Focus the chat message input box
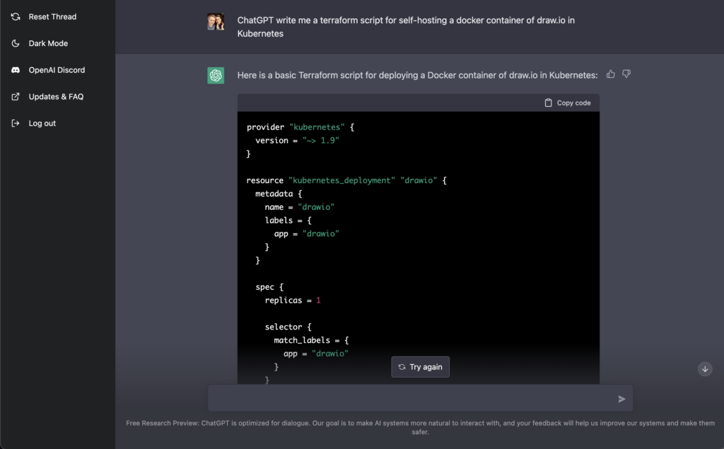Screen dimensions: 724x449 (410, 398)
